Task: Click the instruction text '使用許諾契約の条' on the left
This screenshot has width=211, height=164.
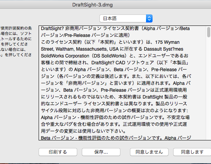Action: tap(16, 28)
